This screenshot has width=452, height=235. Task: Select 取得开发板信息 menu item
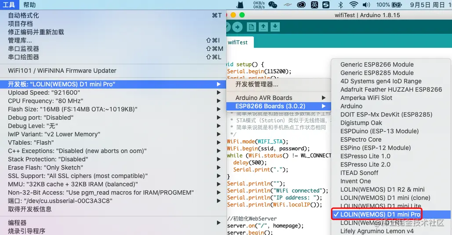113,209
